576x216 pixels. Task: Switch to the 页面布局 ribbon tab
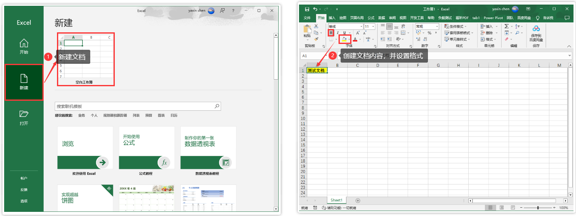(357, 18)
